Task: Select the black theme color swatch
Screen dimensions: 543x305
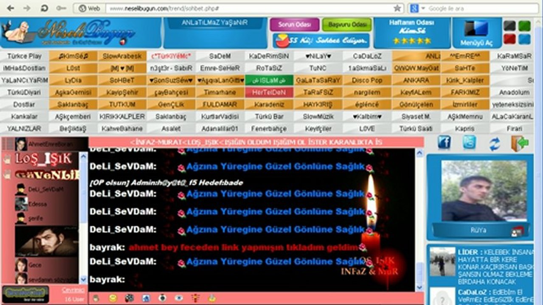Action: click(509, 25)
